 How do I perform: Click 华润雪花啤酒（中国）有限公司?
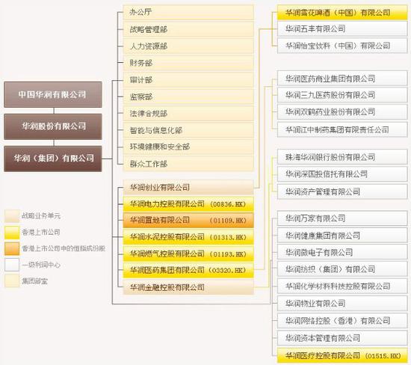click(342, 12)
